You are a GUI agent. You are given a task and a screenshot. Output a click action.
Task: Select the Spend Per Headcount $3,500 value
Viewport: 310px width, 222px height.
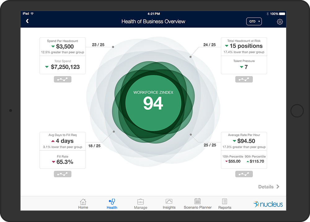coord(65,47)
